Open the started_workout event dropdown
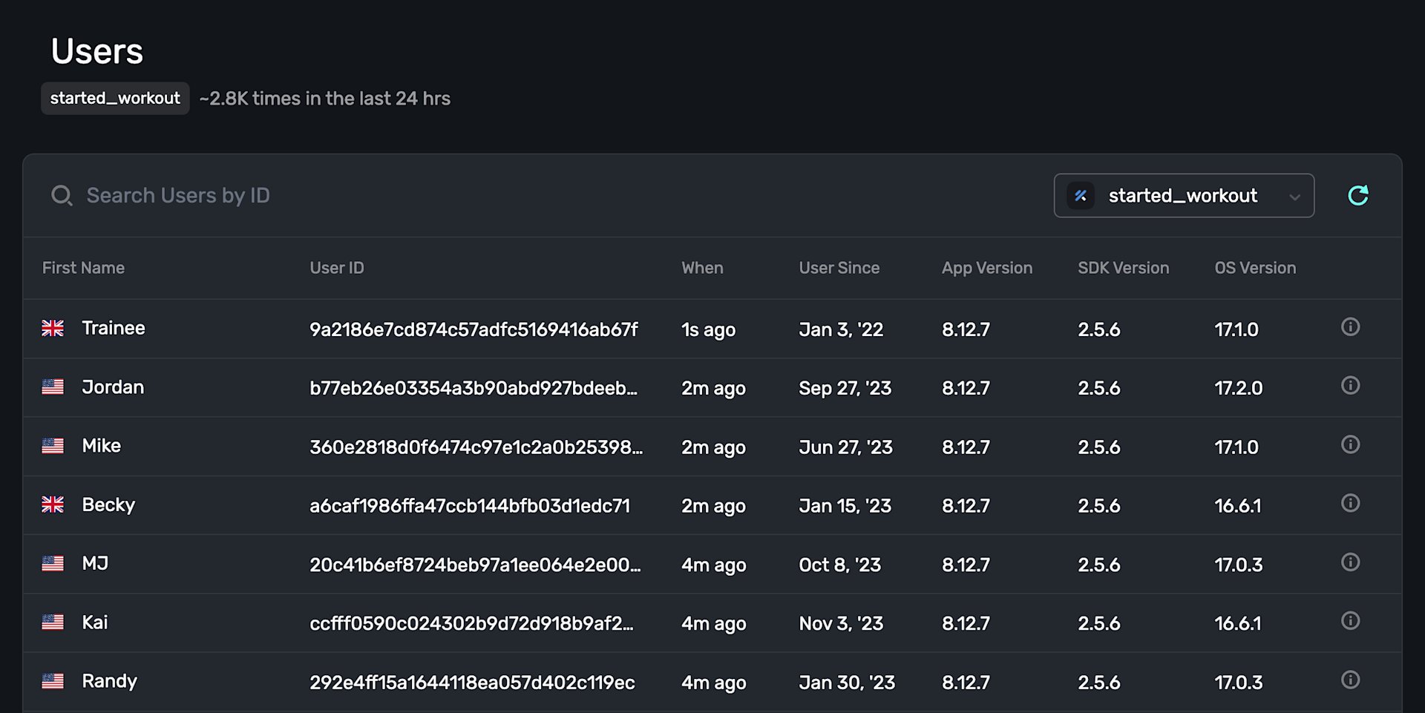This screenshot has height=713, width=1425. coord(1182,196)
